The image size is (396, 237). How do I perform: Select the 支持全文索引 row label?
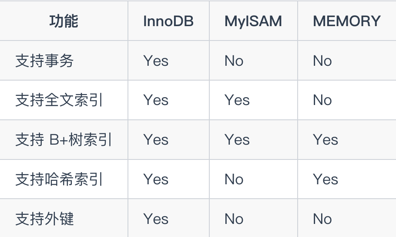[x=59, y=100]
